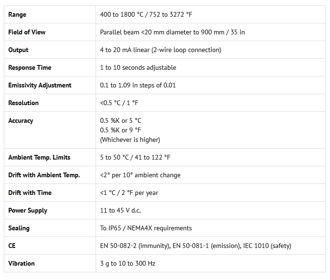Select the IP65 / NEMA4X requirements text
This screenshot has width=330, height=280.
(x=146, y=228)
